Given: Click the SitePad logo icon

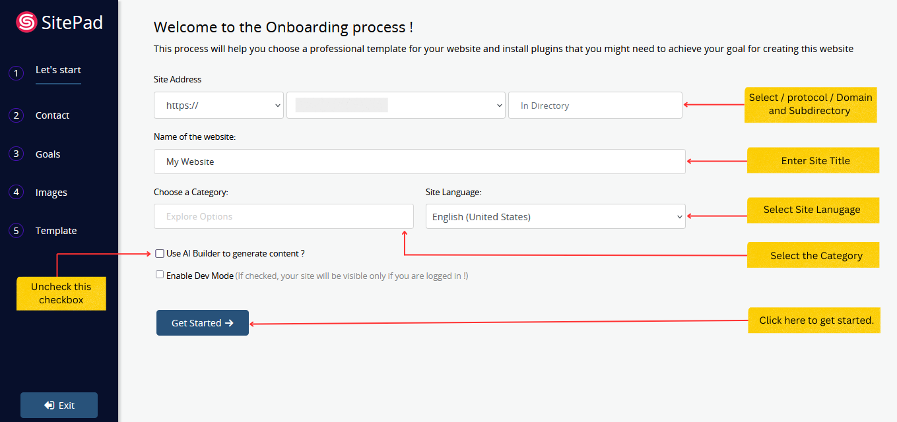Looking at the screenshot, I should pos(26,22).
